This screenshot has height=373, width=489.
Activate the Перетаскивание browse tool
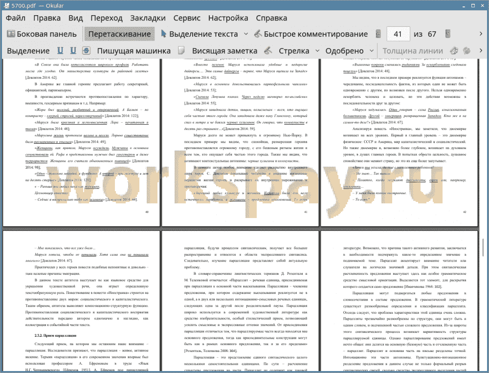tap(119, 34)
